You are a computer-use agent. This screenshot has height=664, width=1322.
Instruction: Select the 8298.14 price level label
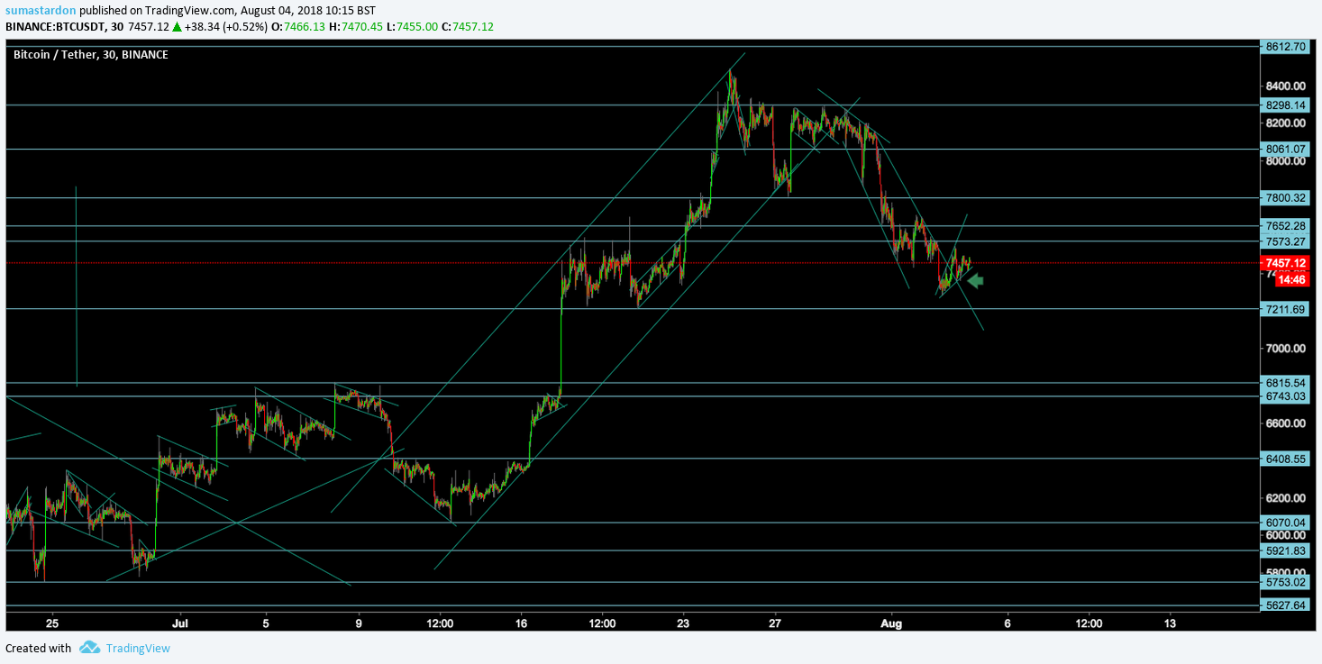(1284, 105)
